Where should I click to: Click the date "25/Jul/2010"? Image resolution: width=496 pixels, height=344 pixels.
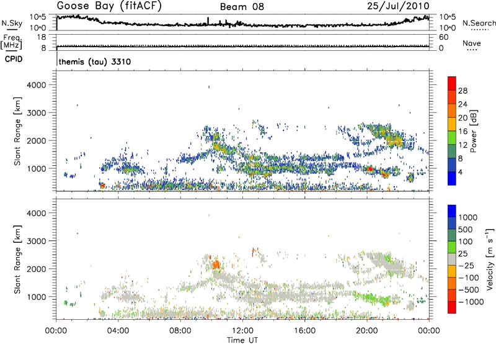pyautogui.click(x=398, y=6)
